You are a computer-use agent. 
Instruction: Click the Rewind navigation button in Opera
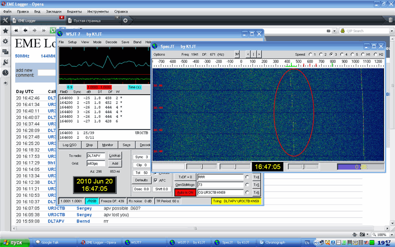tap(16, 30)
